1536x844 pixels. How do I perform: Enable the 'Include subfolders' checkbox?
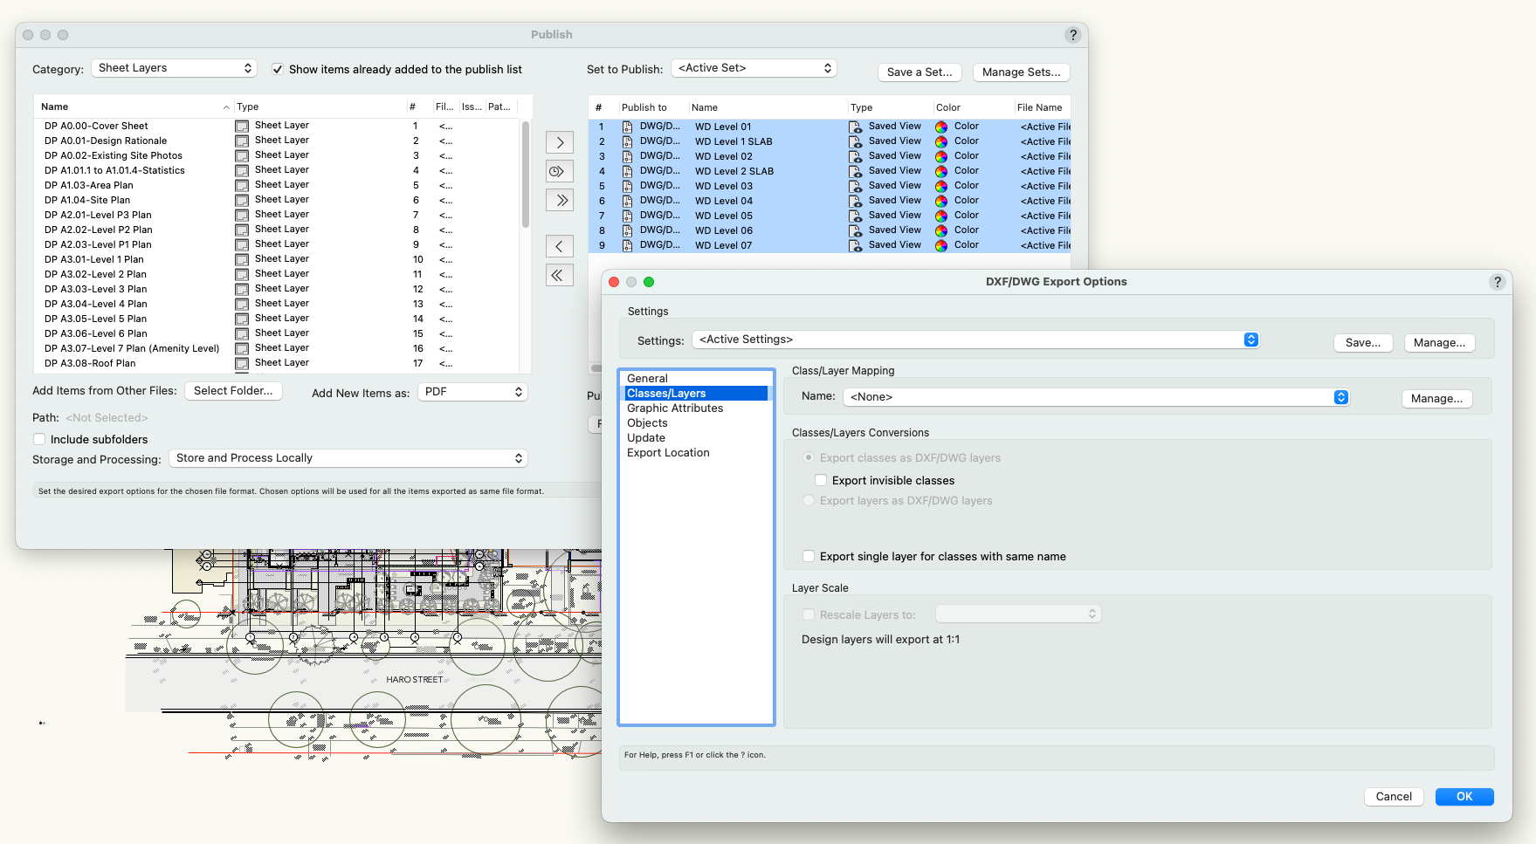tap(39, 439)
